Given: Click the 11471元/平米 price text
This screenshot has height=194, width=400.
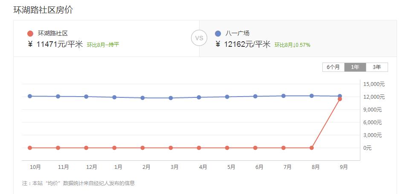Looking at the screenshot, I should click(x=60, y=44).
